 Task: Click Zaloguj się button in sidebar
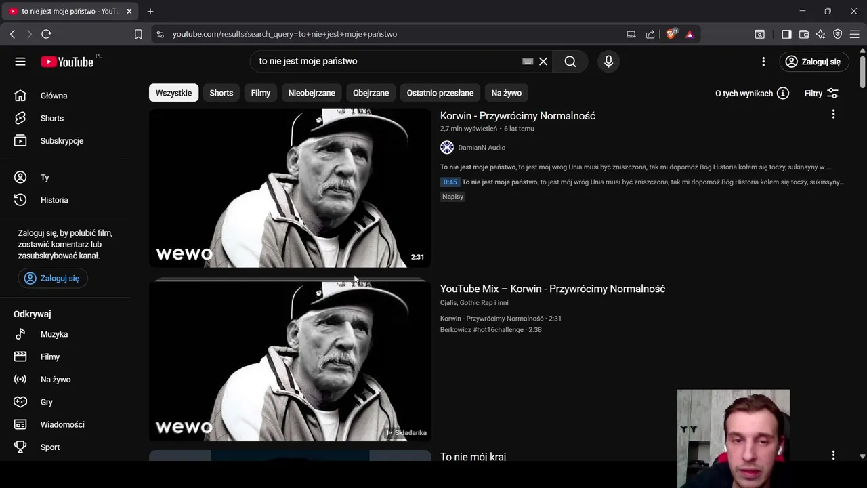pyautogui.click(x=53, y=279)
